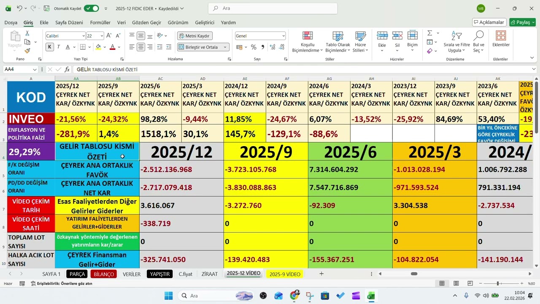Click the Ara search box in title bar
Screen dimensions: 540x304
point(273,8)
